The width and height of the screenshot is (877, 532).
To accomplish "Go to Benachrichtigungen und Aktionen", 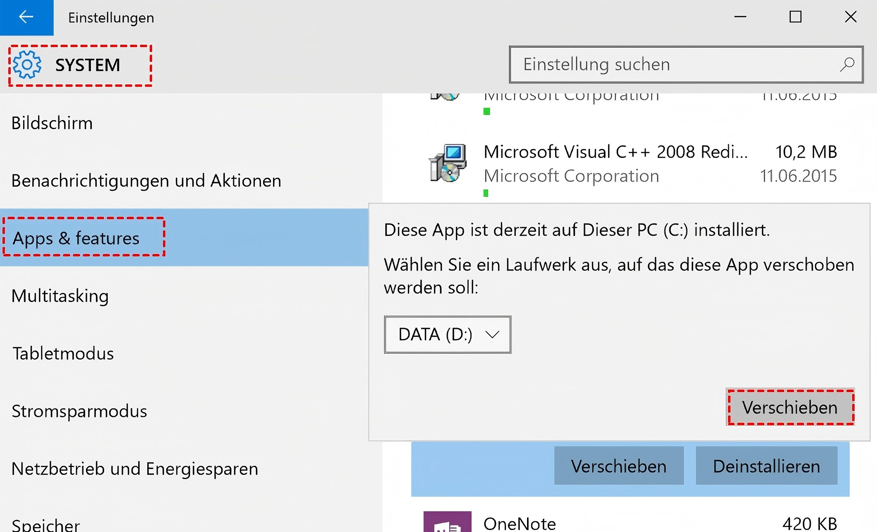I will (x=146, y=180).
